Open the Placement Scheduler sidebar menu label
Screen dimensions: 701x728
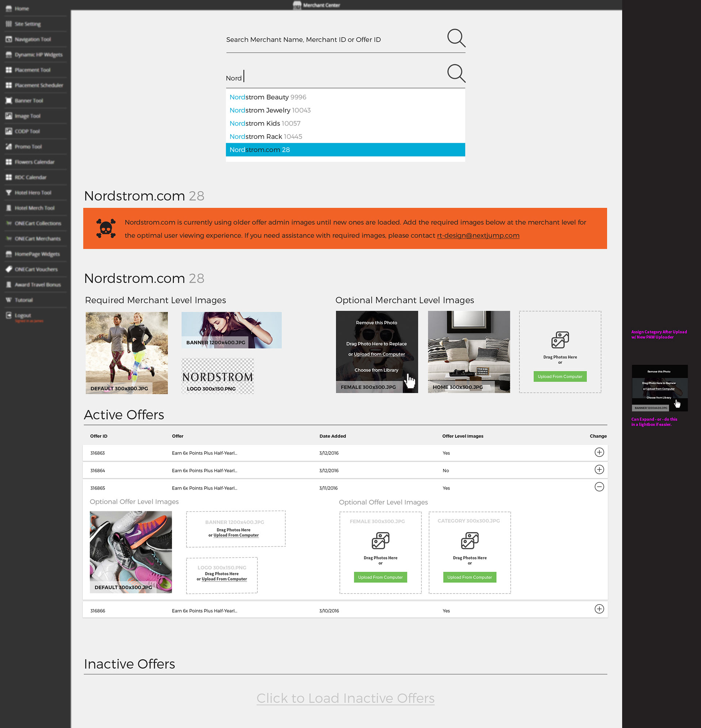(39, 85)
